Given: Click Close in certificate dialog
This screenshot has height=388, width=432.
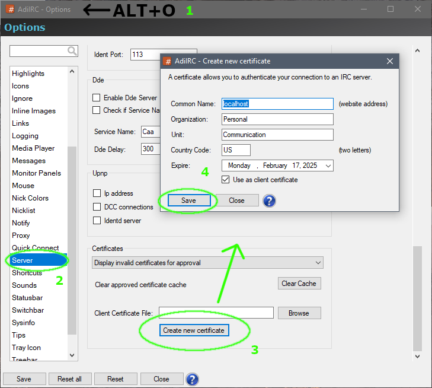Looking at the screenshot, I should click(236, 201).
